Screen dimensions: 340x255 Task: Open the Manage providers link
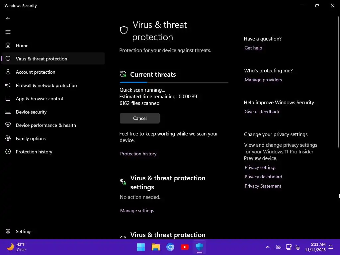point(263,80)
